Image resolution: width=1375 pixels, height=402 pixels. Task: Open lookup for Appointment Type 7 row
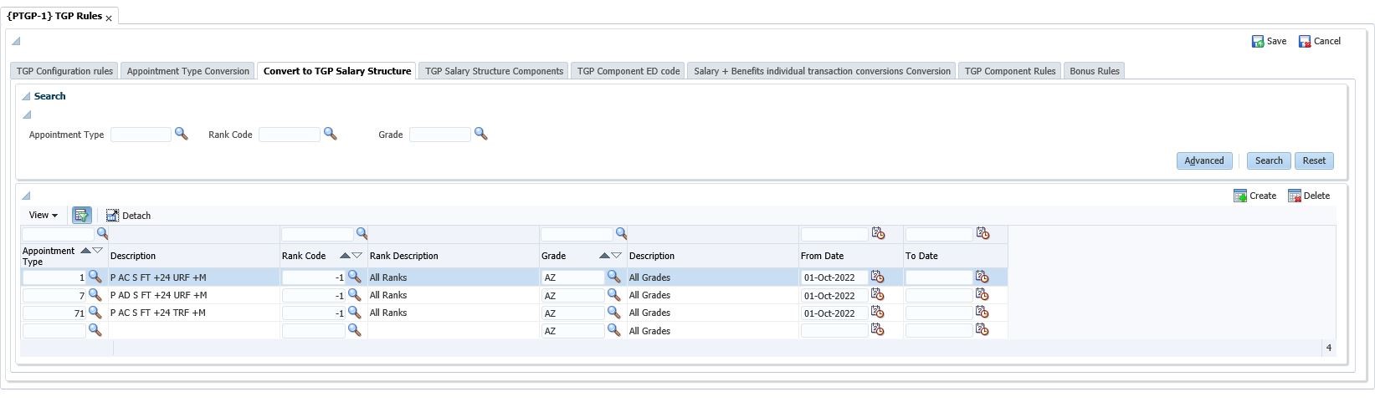point(95,295)
